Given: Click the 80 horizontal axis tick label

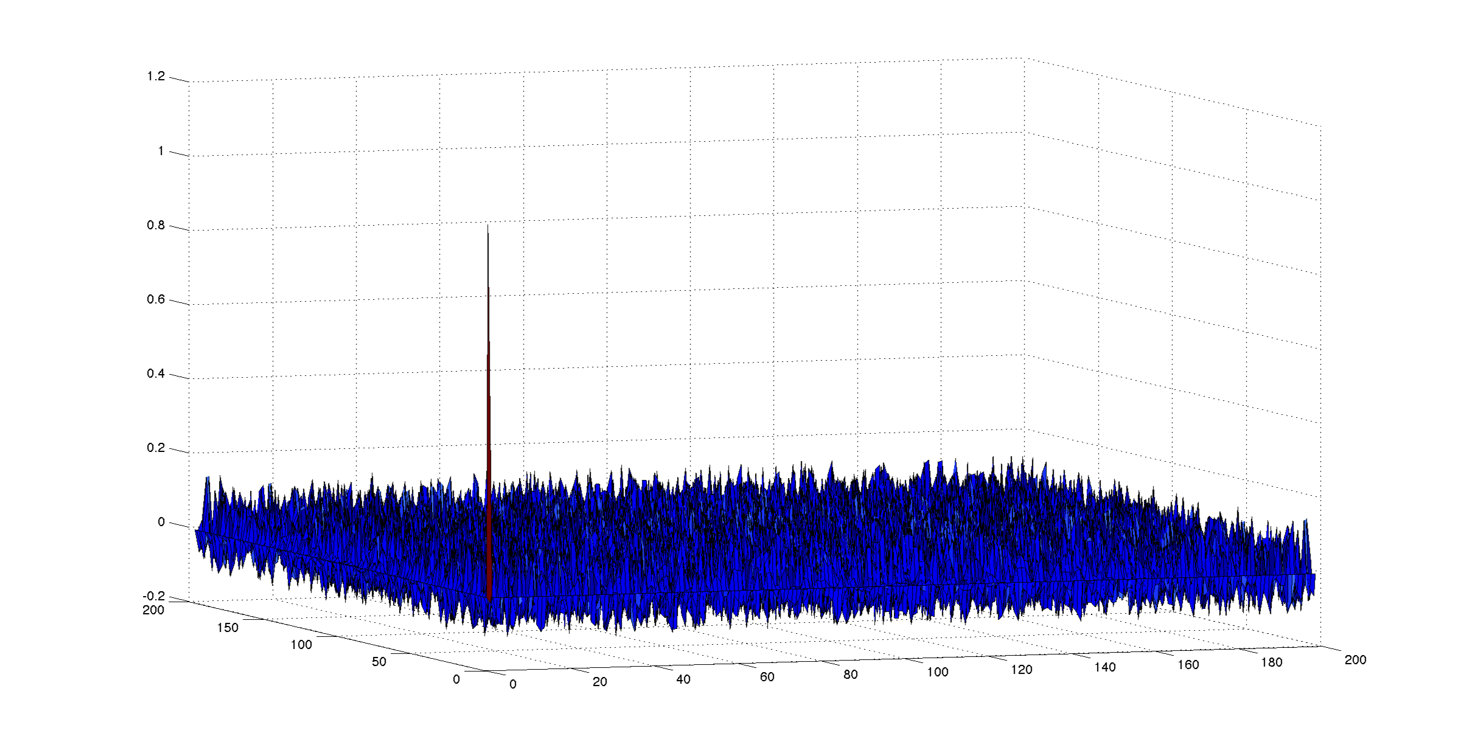Looking at the screenshot, I should coord(851,675).
